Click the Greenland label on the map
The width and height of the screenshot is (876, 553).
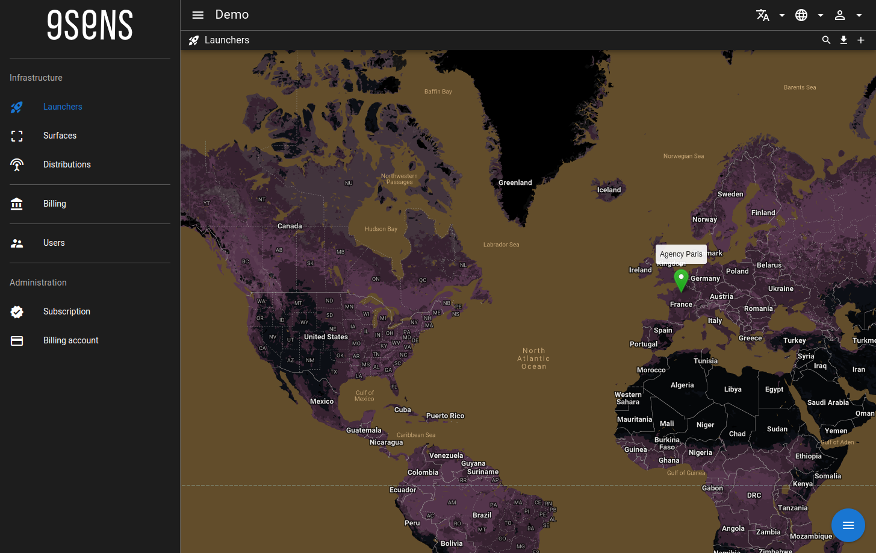click(515, 183)
